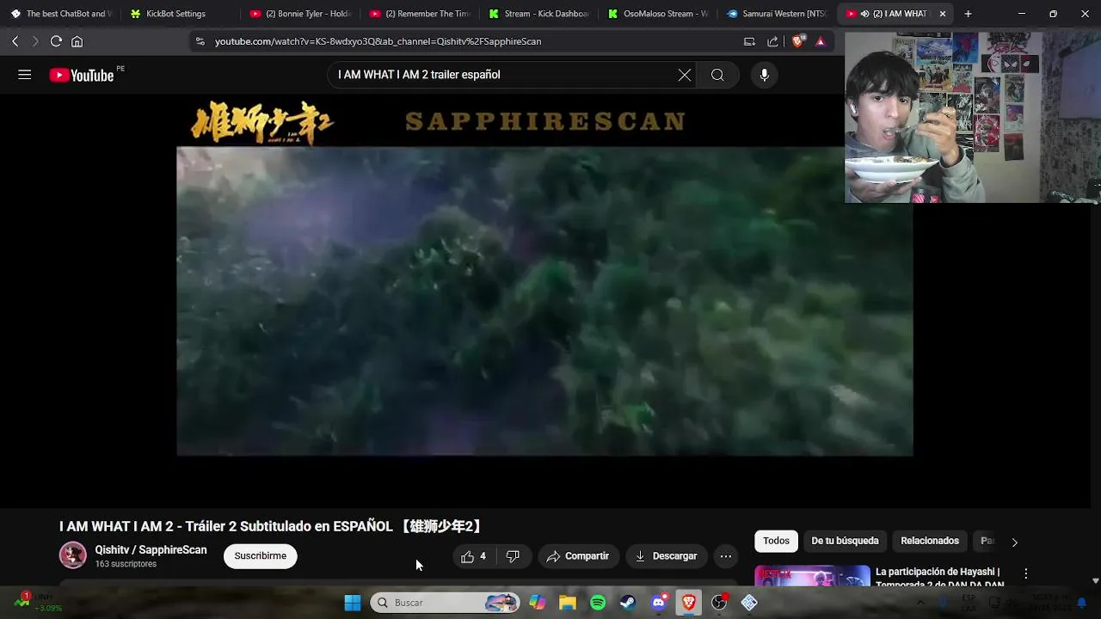Open a new browser tab
1101x619 pixels.
point(968,14)
